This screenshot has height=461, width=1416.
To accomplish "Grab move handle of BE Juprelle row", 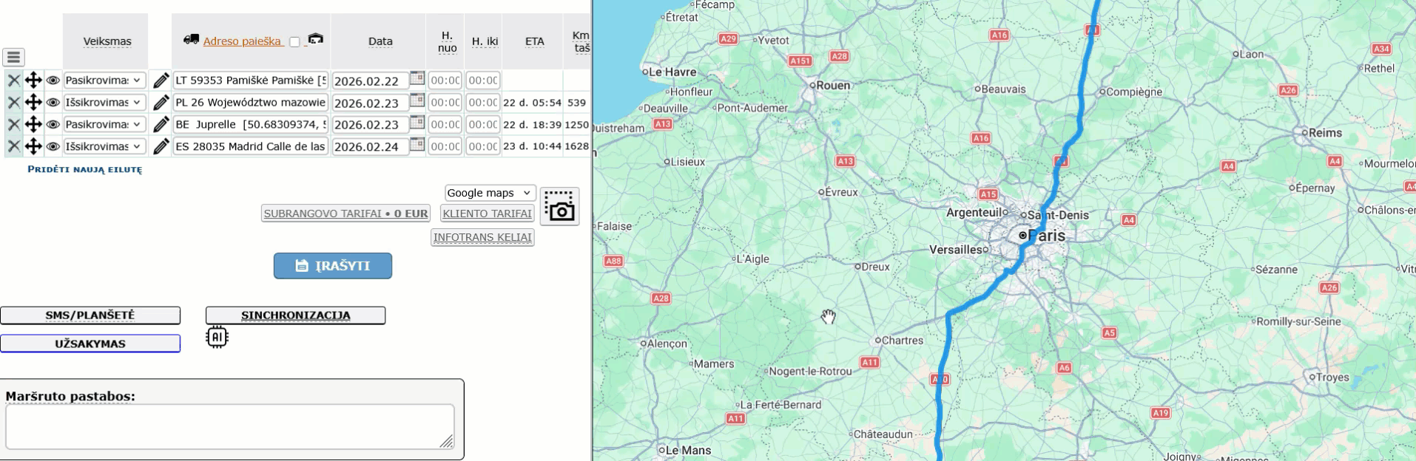I will [x=33, y=124].
